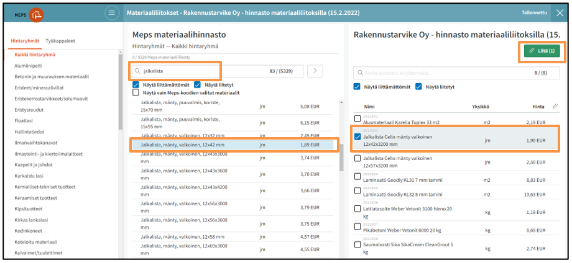572x263 pixels.
Task: Select Ilmastointi- ja kiertoilmalaitteet group
Action: tap(48, 154)
